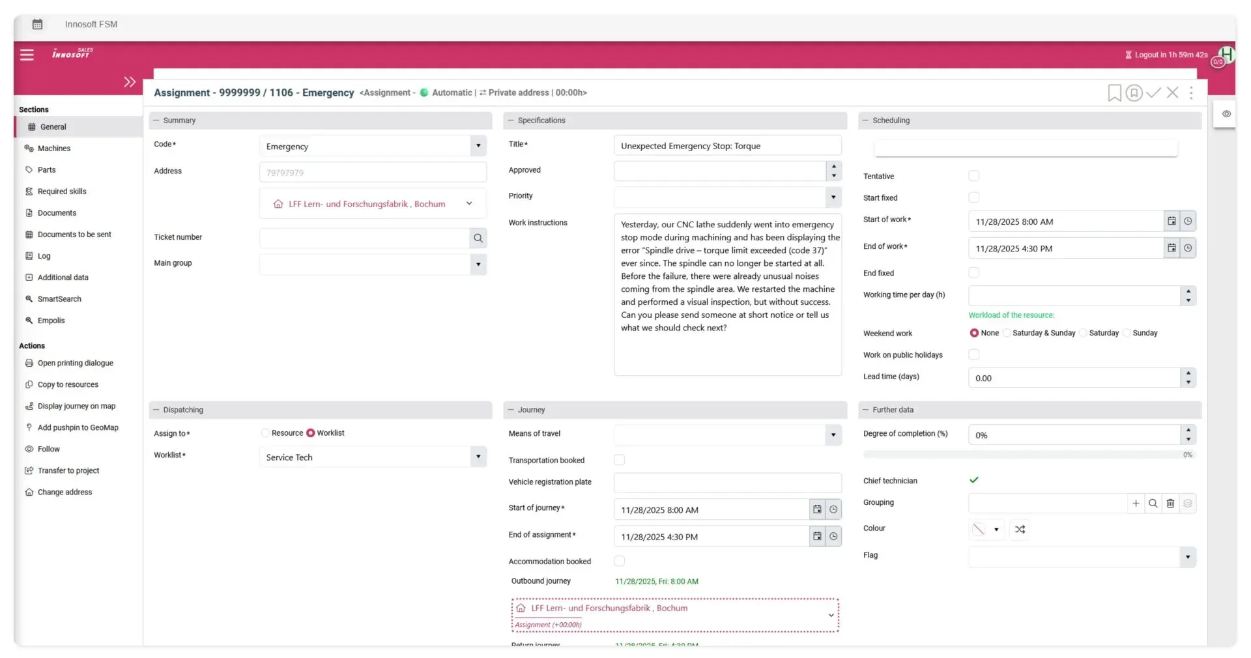Open the three-dot more options menu
The height and width of the screenshot is (658, 1251).
(1191, 93)
